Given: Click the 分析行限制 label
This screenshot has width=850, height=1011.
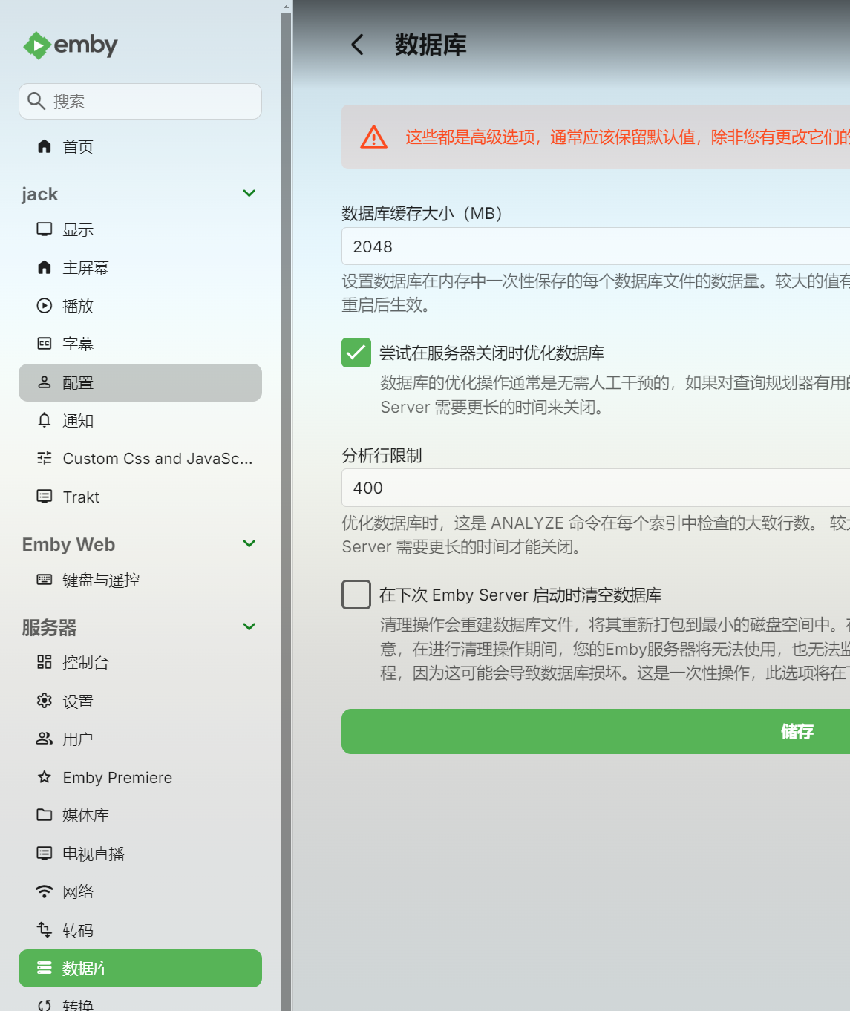Looking at the screenshot, I should coord(382,455).
